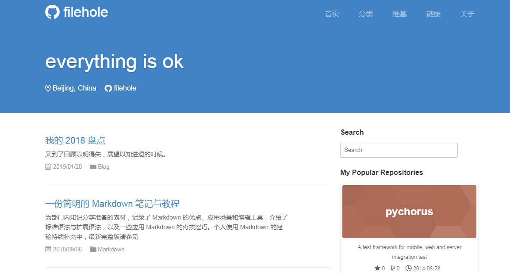Click the star icon under pychorus
This screenshot has height=273, width=510.
click(x=377, y=268)
